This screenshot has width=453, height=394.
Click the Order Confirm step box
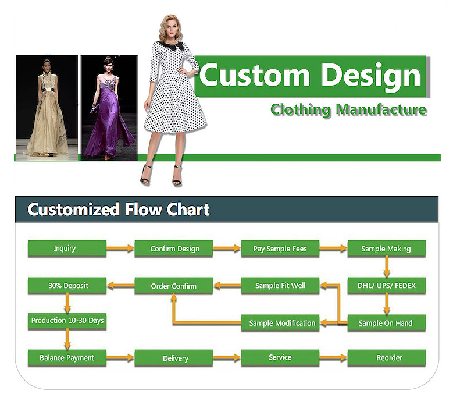click(x=174, y=286)
